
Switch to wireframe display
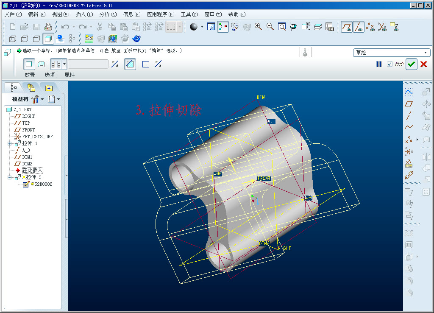(13, 39)
